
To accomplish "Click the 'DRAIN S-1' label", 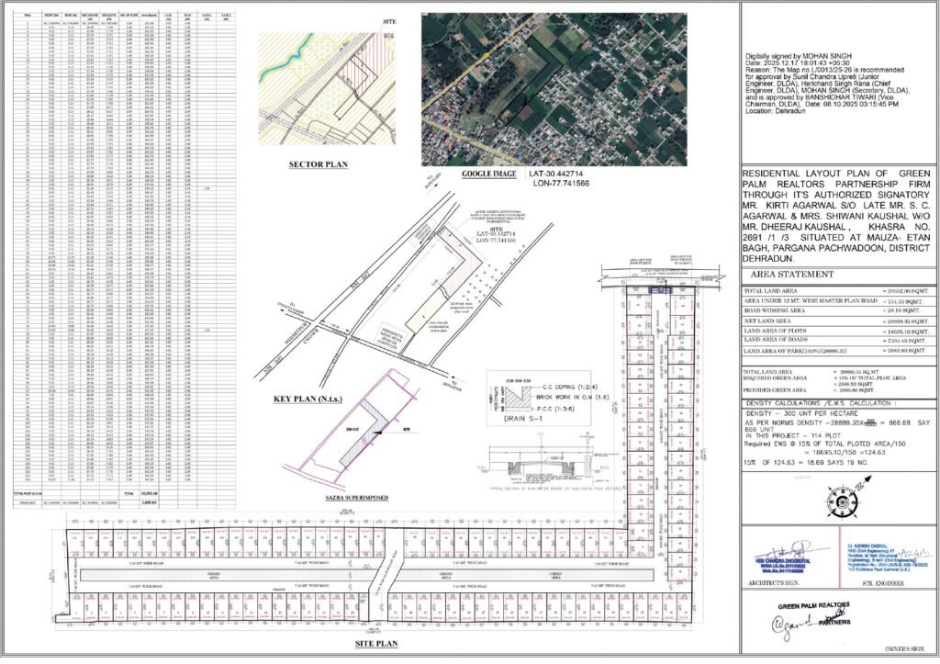I will click(522, 418).
